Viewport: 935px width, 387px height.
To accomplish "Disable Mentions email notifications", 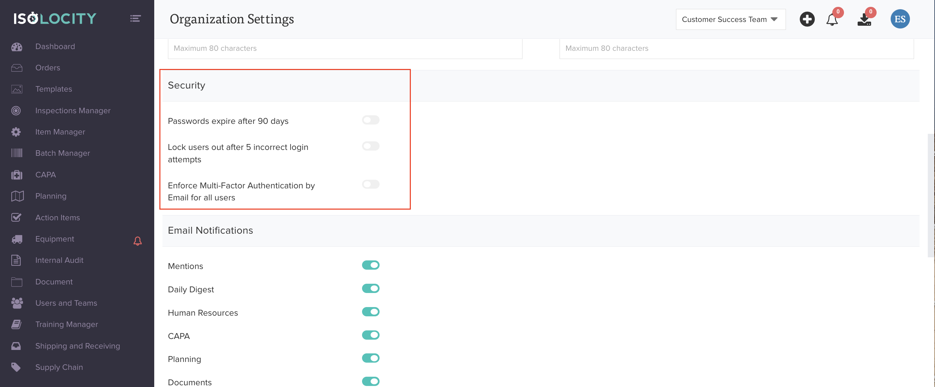I will [370, 265].
